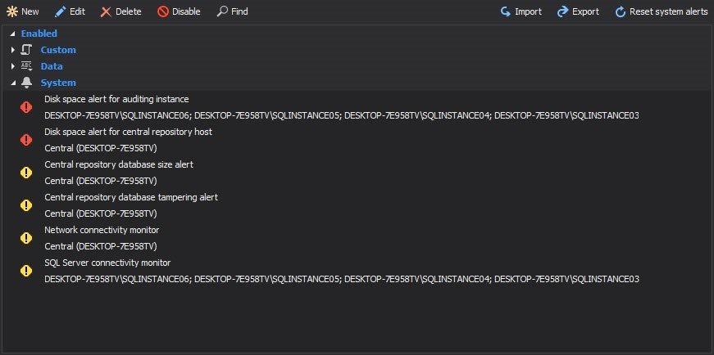Click the New alert star icon
Screen dimensions: 714x355
[x=11, y=11]
